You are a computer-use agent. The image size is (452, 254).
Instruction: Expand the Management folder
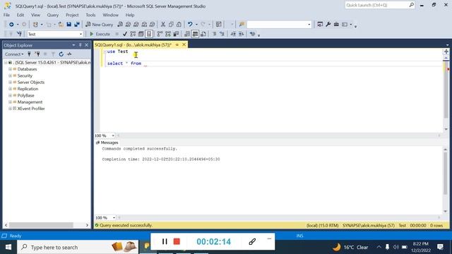pyautogui.click(x=10, y=102)
